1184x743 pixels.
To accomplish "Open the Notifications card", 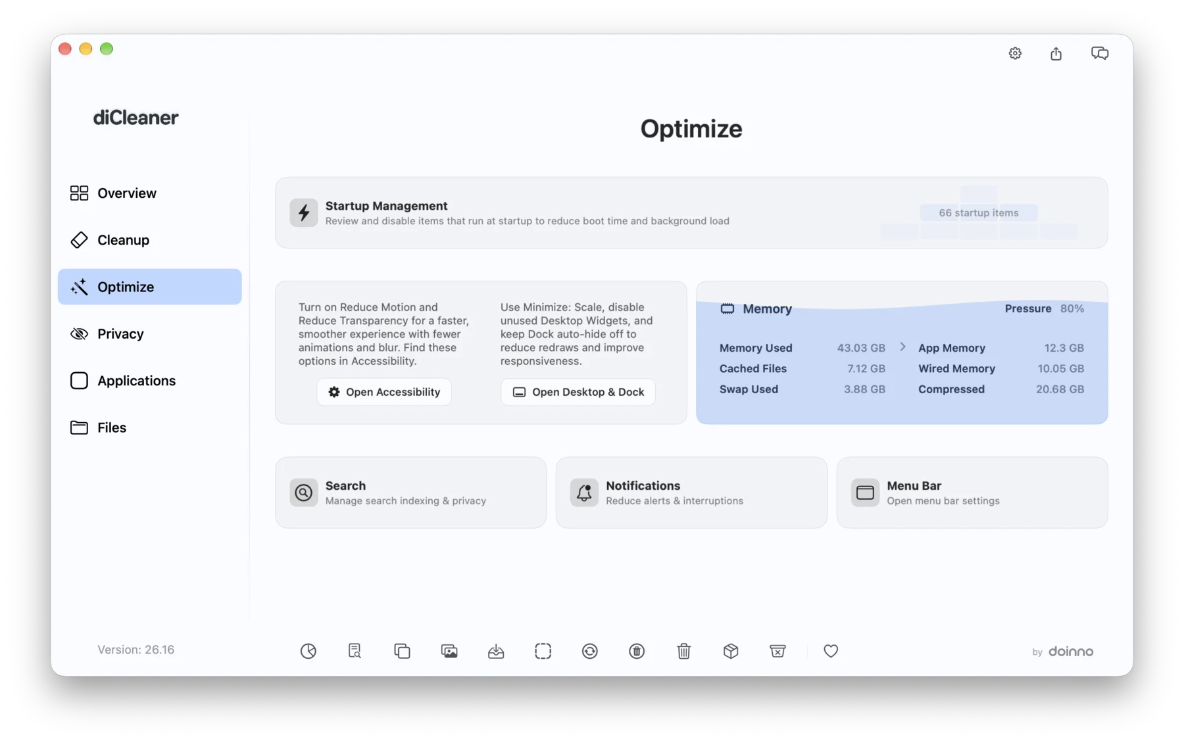I will [691, 492].
